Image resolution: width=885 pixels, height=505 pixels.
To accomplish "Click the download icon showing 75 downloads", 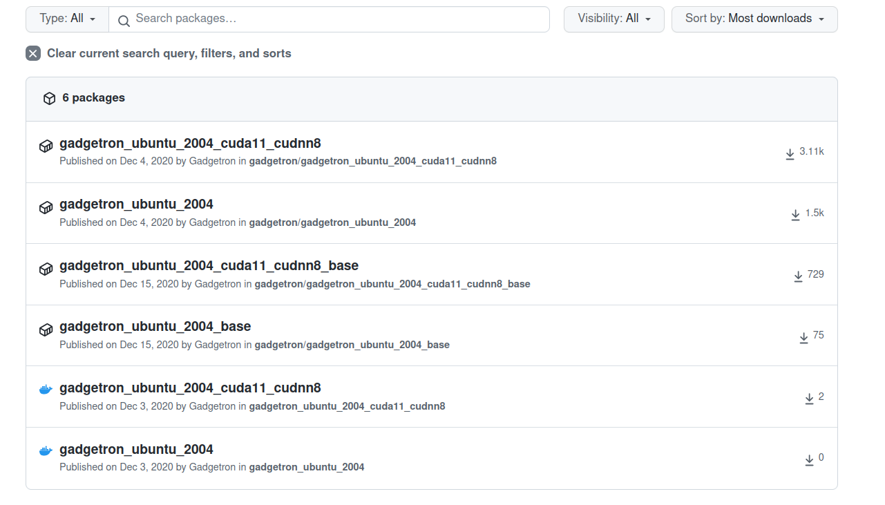I will click(x=803, y=338).
